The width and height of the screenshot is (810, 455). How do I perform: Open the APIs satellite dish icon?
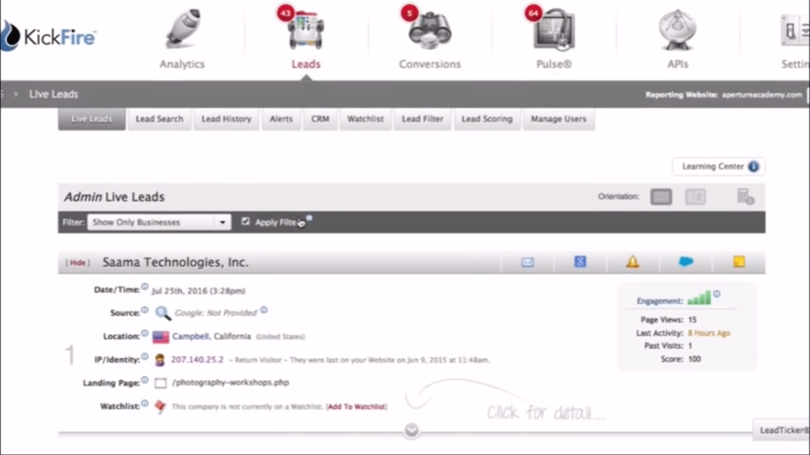(678, 30)
